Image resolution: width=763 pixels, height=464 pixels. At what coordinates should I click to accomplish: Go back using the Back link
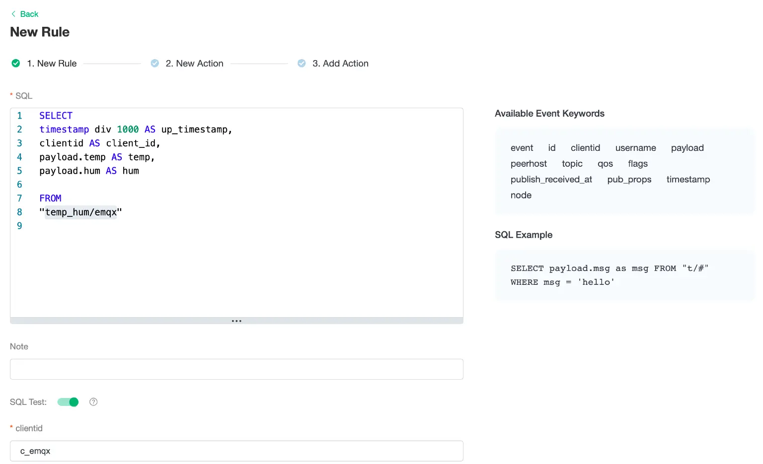(29, 14)
